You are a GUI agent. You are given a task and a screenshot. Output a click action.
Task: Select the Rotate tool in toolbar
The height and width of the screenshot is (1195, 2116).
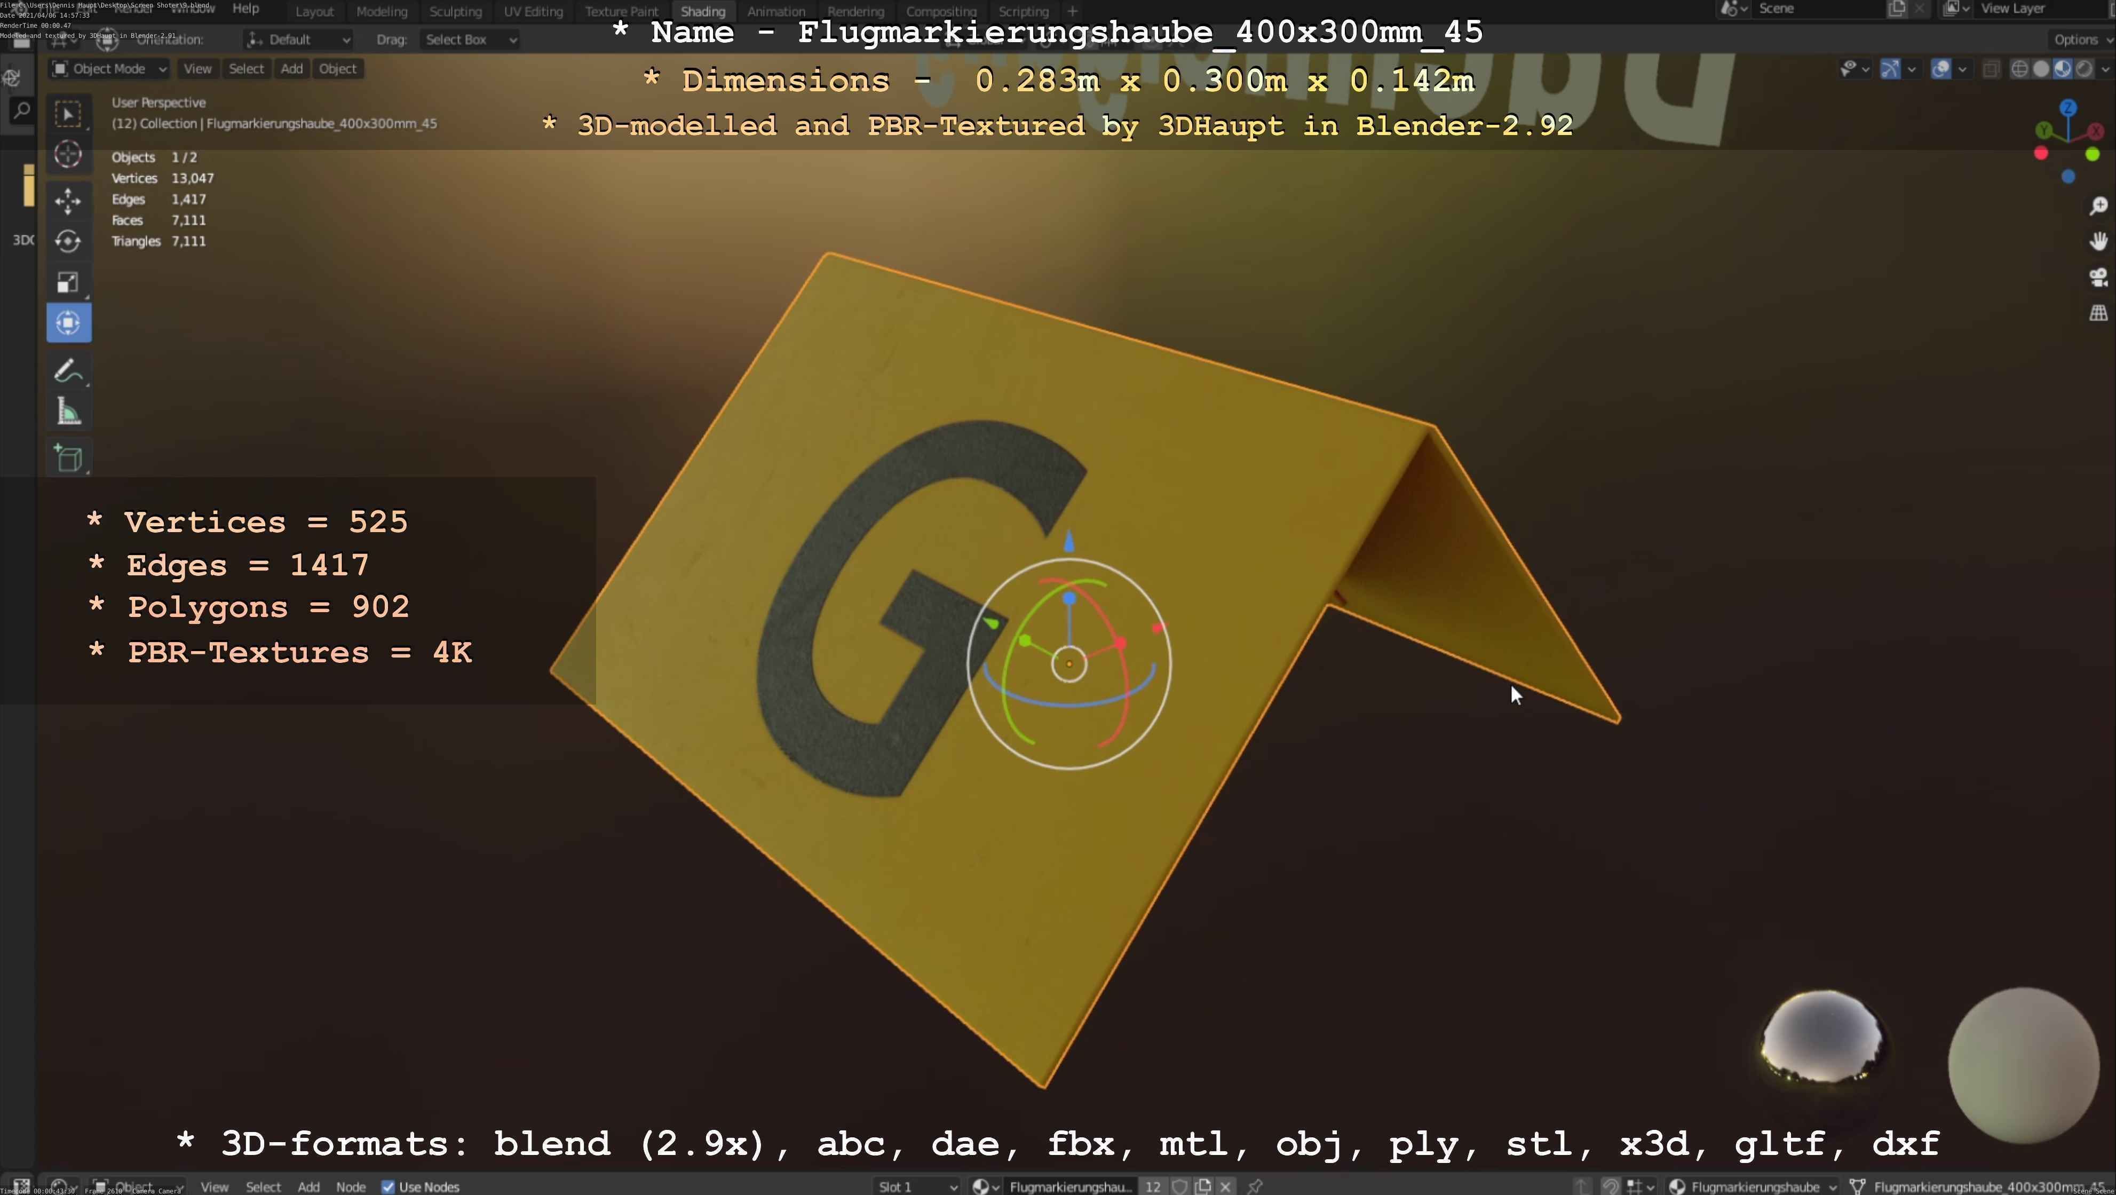click(x=68, y=241)
